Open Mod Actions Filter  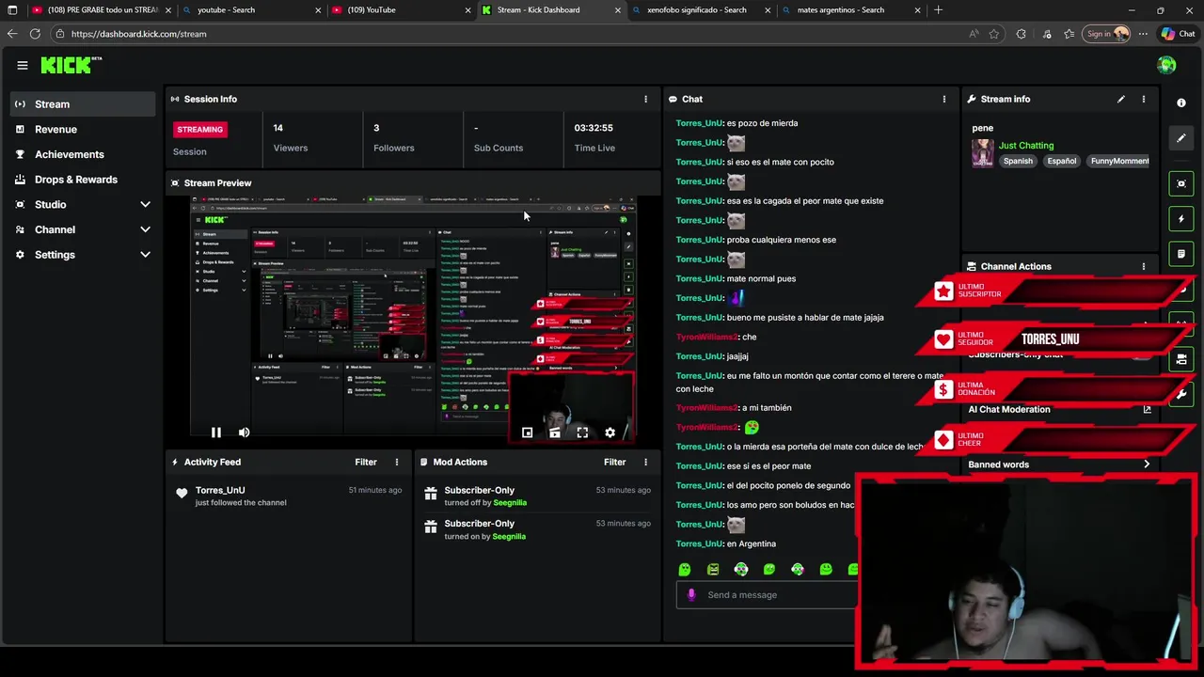[614, 462]
